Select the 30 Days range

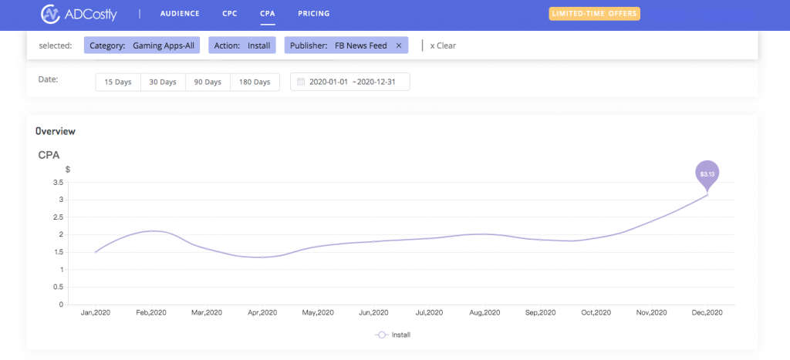163,82
